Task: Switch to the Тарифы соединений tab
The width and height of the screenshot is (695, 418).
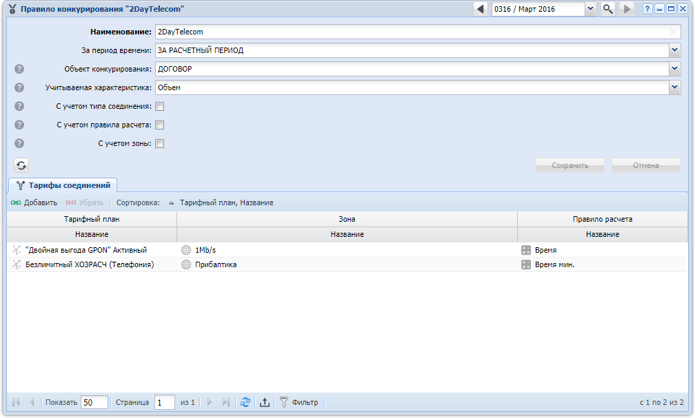Action: click(x=63, y=185)
